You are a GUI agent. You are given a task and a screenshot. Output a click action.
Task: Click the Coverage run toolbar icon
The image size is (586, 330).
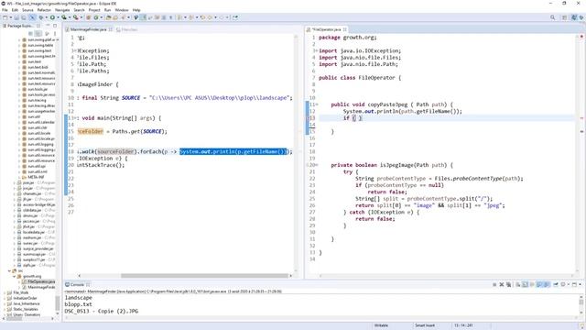[x=64, y=17]
